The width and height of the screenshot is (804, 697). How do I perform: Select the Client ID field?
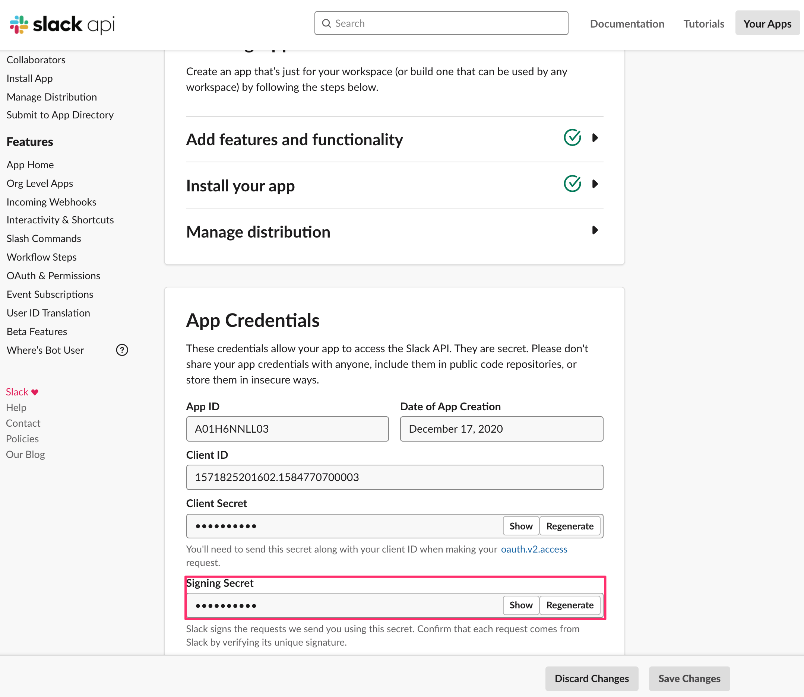[x=394, y=477]
